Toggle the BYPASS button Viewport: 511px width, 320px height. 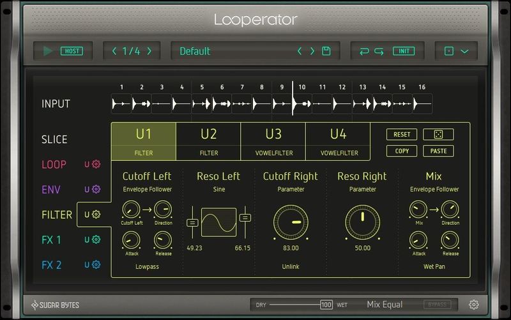tap(437, 305)
